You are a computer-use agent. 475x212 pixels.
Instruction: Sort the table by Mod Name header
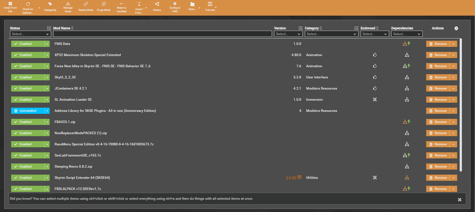pyautogui.click(x=63, y=28)
